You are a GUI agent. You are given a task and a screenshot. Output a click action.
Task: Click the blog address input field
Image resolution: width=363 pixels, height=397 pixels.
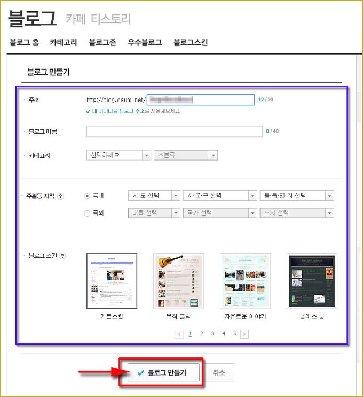[x=201, y=100]
